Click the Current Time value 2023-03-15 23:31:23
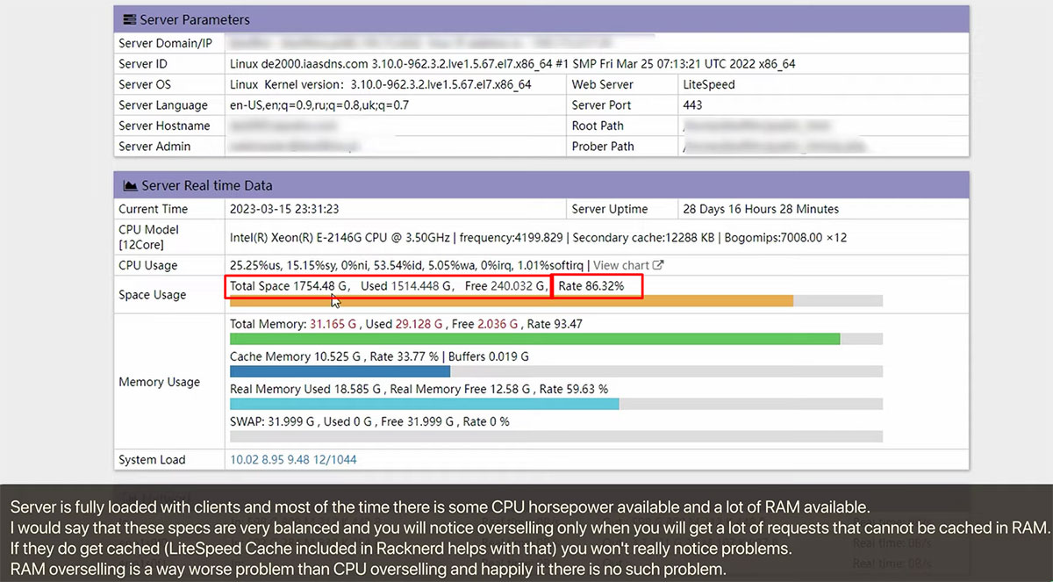 pyautogui.click(x=284, y=209)
